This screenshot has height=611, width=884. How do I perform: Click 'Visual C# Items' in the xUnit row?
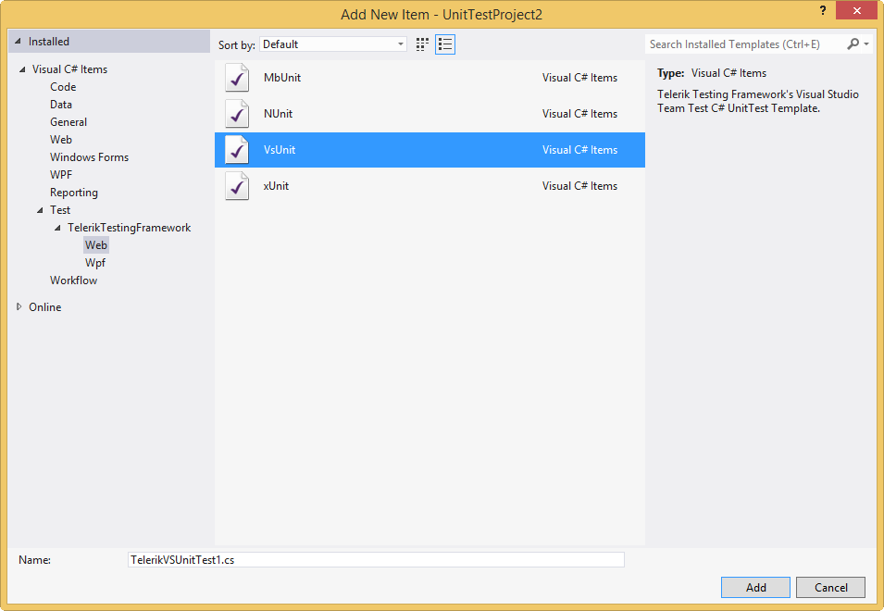tap(579, 186)
